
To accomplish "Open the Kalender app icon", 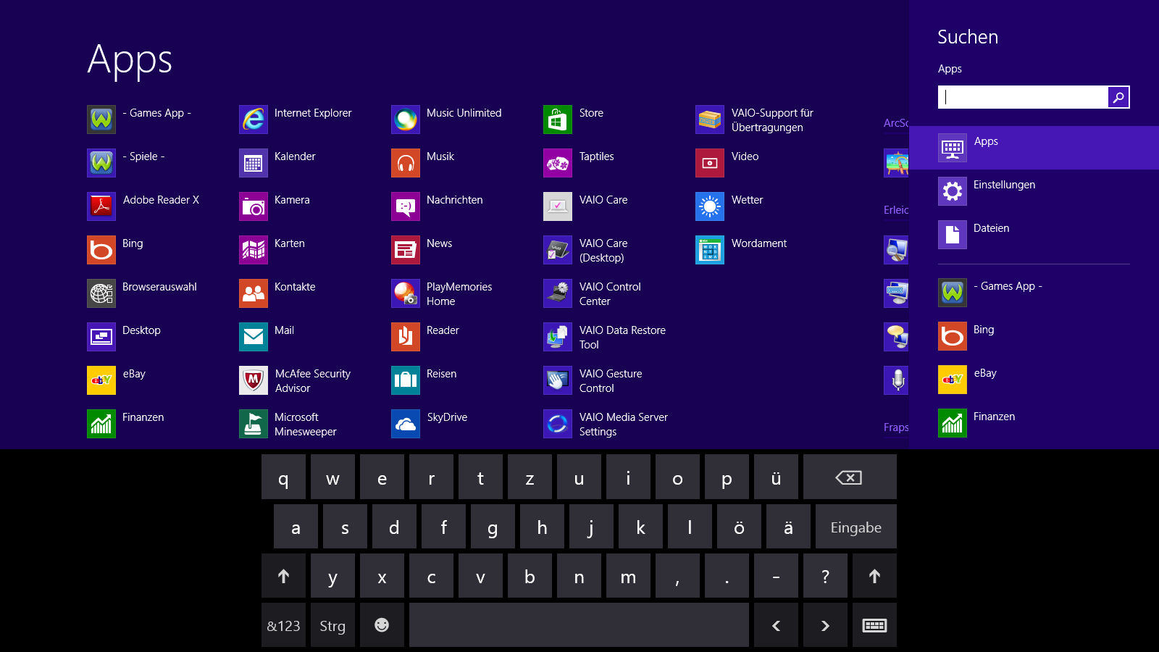I will click(254, 163).
